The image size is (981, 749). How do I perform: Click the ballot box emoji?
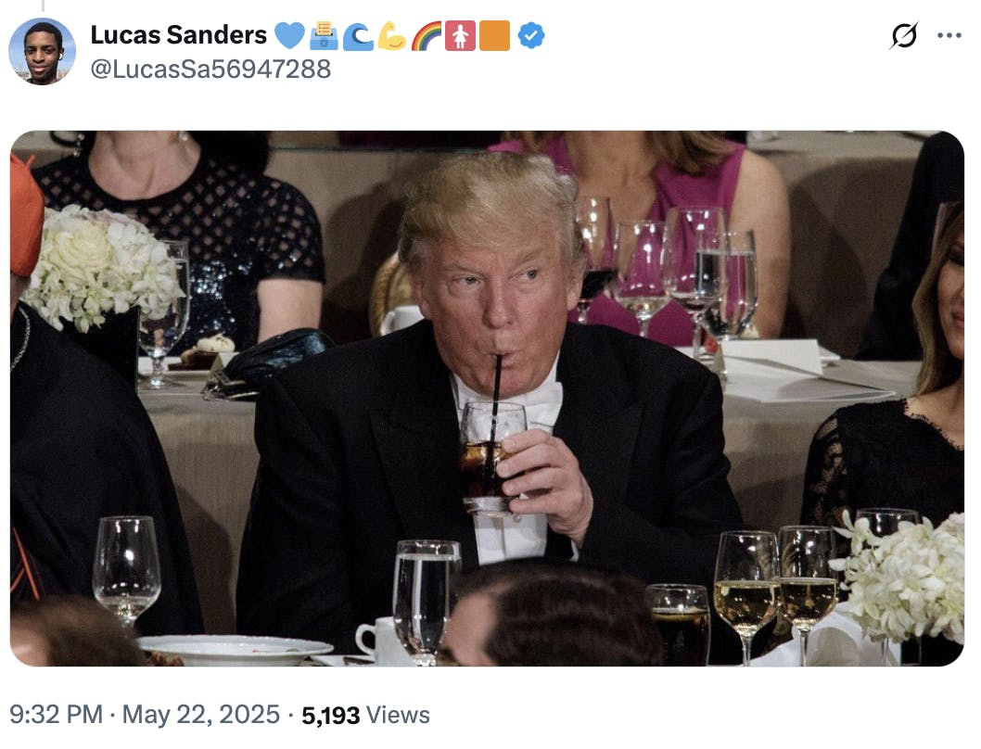pos(324,36)
